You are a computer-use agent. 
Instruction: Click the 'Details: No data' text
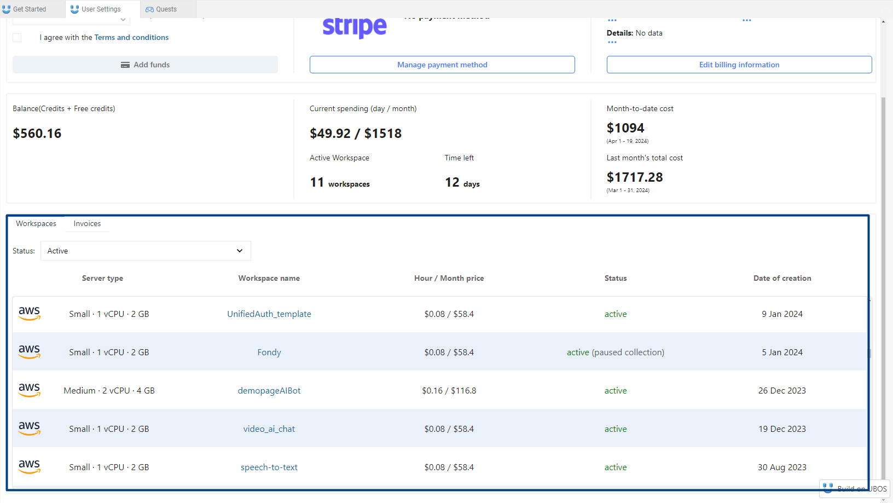[x=635, y=33]
